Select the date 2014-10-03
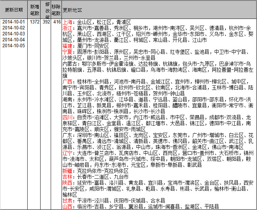This screenshot has width=257, height=210. (14, 34)
